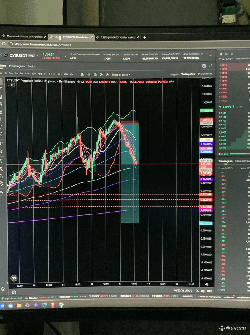Open File Explorer from taskbar

pyautogui.click(x=19, y=306)
